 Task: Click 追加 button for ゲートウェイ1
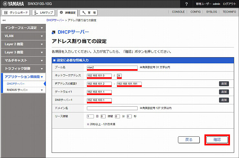(224, 92)
